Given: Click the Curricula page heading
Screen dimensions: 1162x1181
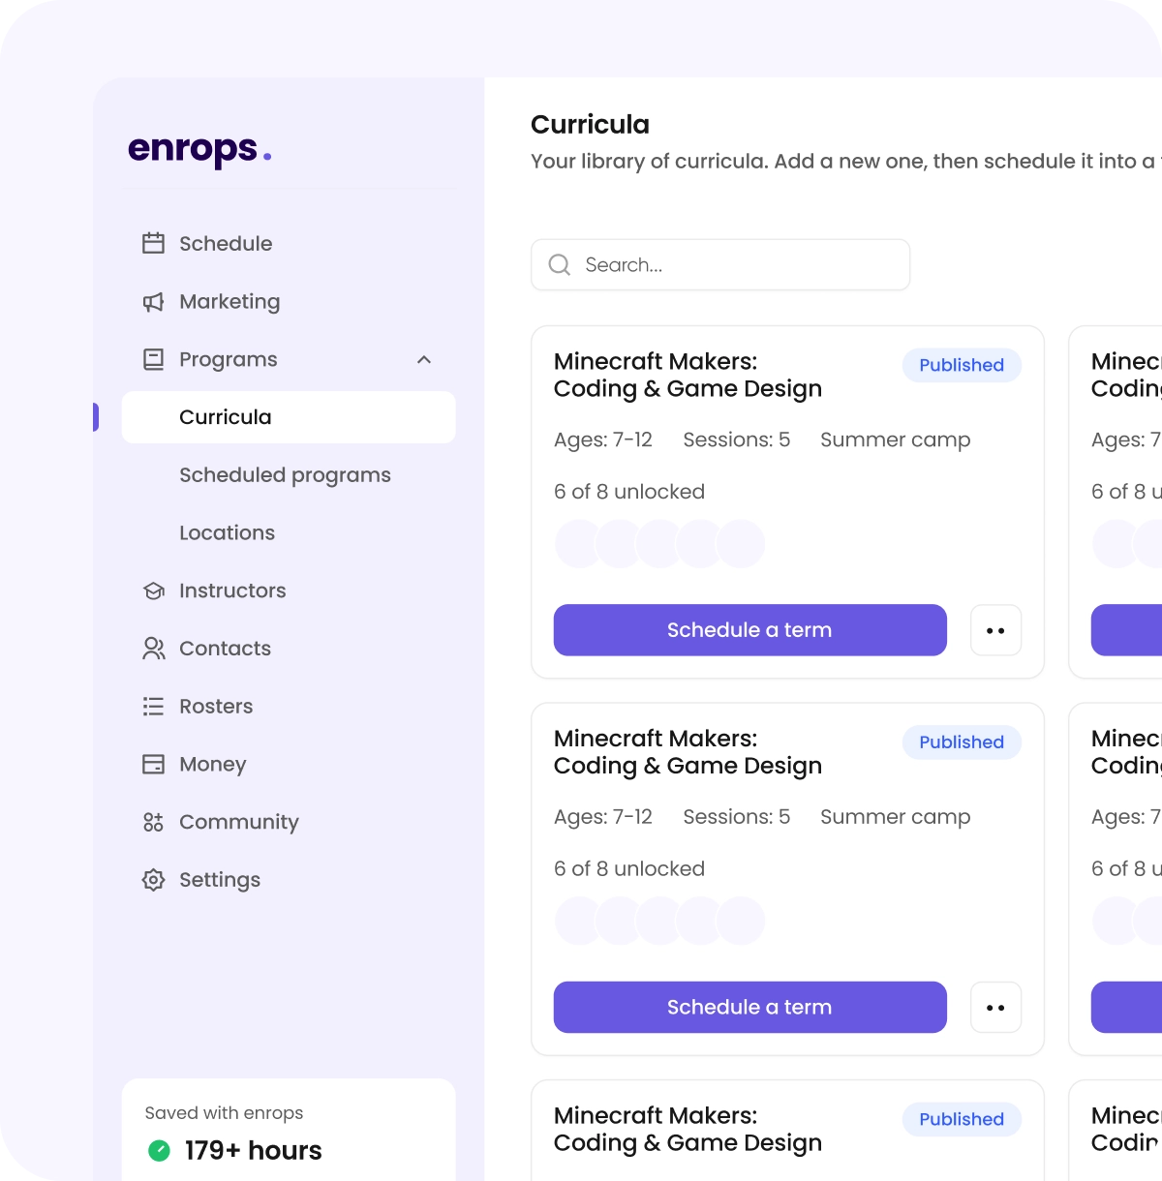Looking at the screenshot, I should pyautogui.click(x=591, y=125).
